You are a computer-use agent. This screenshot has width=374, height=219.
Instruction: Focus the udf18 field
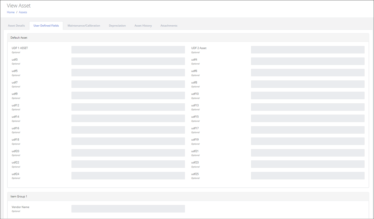pos(128,141)
